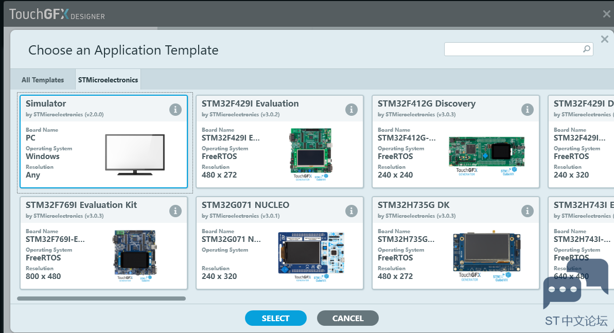The width and height of the screenshot is (614, 333).
Task: Close the TouchGFX Designer window
Action: [607, 14]
